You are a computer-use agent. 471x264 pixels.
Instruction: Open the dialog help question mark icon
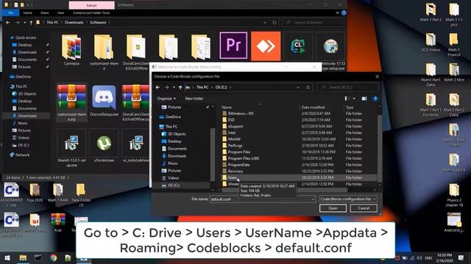click(375, 98)
